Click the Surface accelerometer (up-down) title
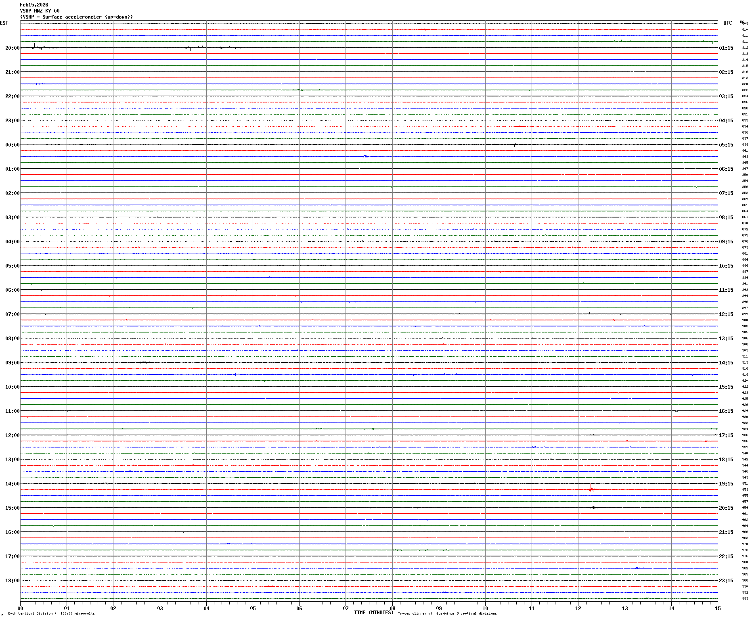Viewport: 750px width, 619px height. tap(76, 17)
